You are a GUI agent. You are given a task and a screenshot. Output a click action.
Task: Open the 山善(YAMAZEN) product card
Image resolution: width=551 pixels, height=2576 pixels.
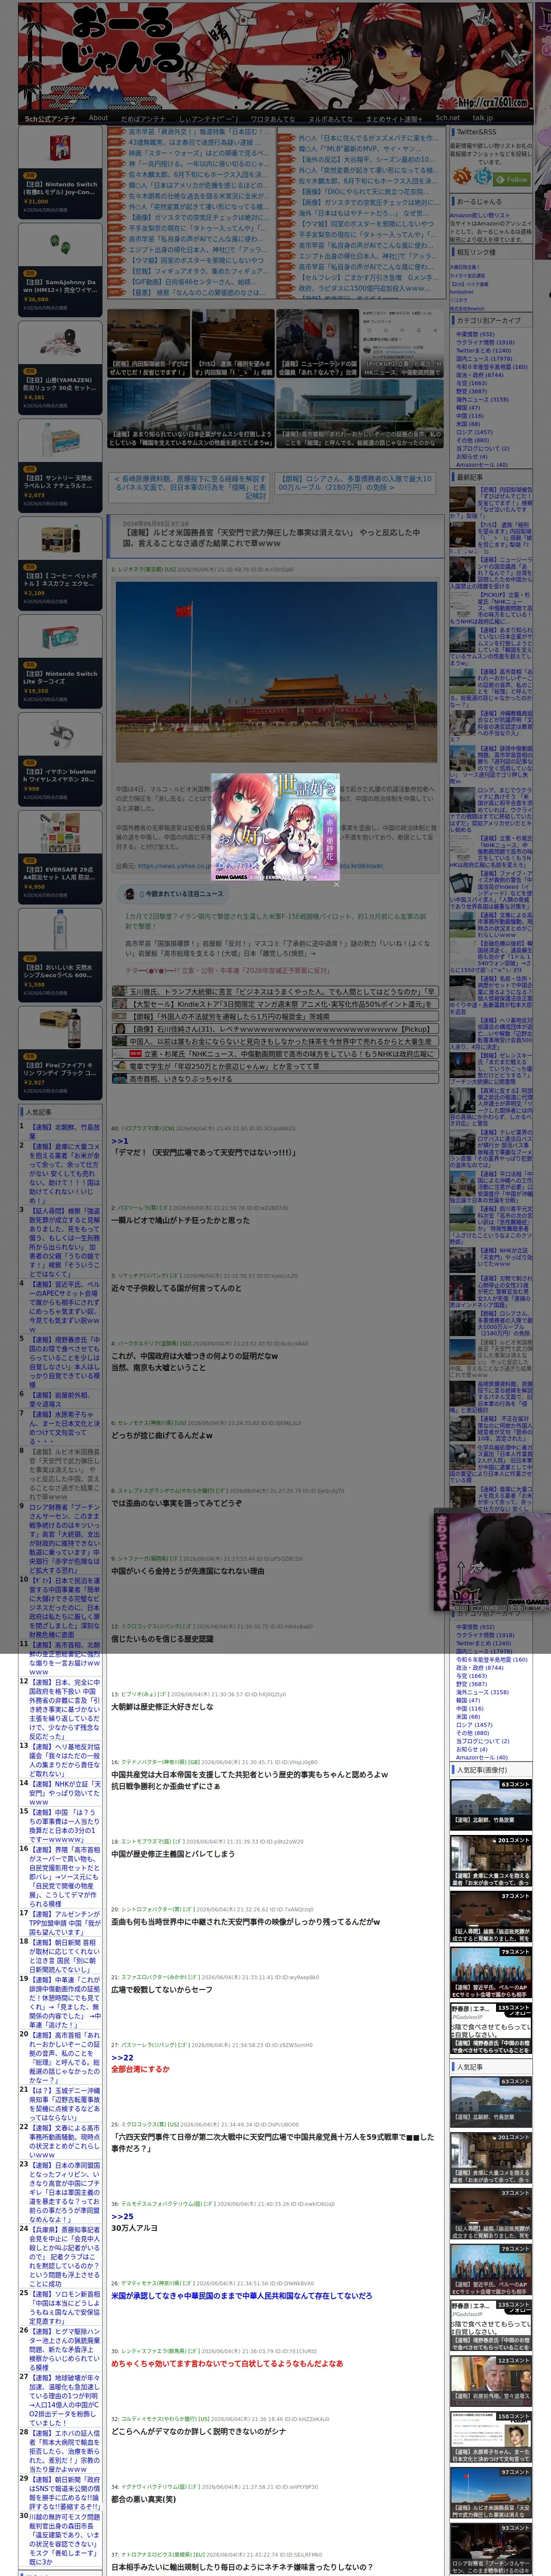pos(60,368)
